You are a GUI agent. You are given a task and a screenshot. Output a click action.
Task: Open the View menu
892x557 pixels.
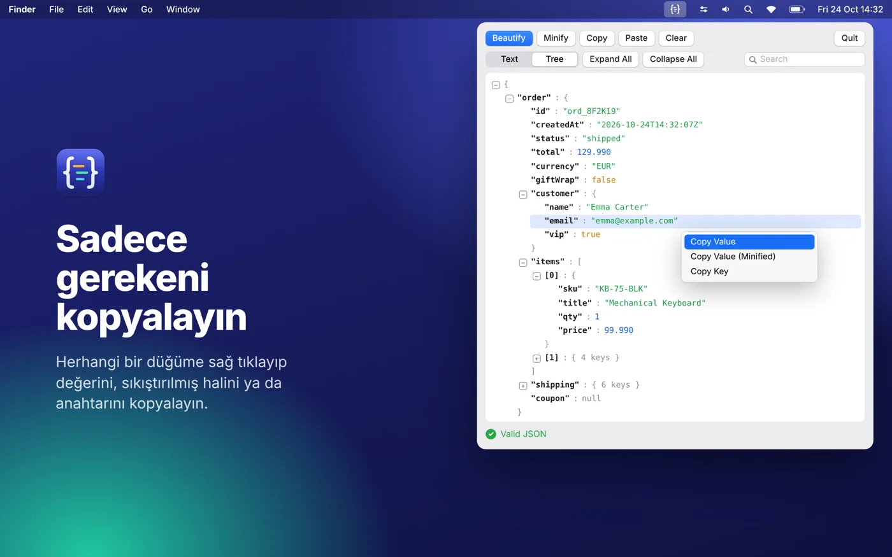(117, 10)
